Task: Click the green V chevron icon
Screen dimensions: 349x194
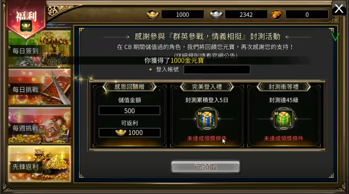Action: tap(335, 36)
